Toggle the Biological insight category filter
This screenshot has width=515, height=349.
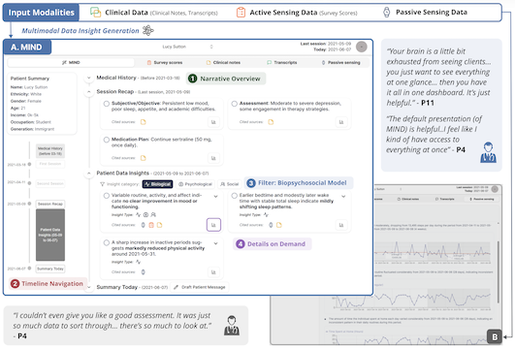pyautogui.click(x=158, y=184)
